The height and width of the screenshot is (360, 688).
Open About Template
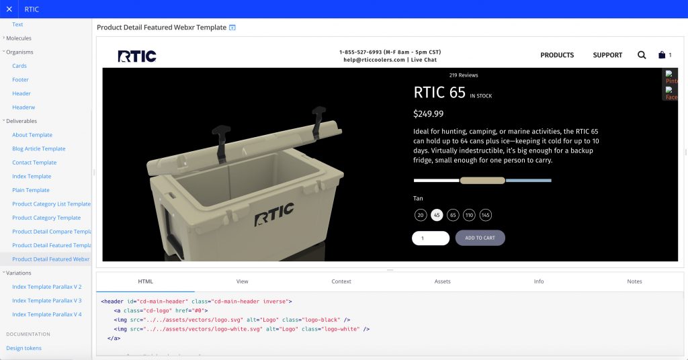click(x=32, y=135)
